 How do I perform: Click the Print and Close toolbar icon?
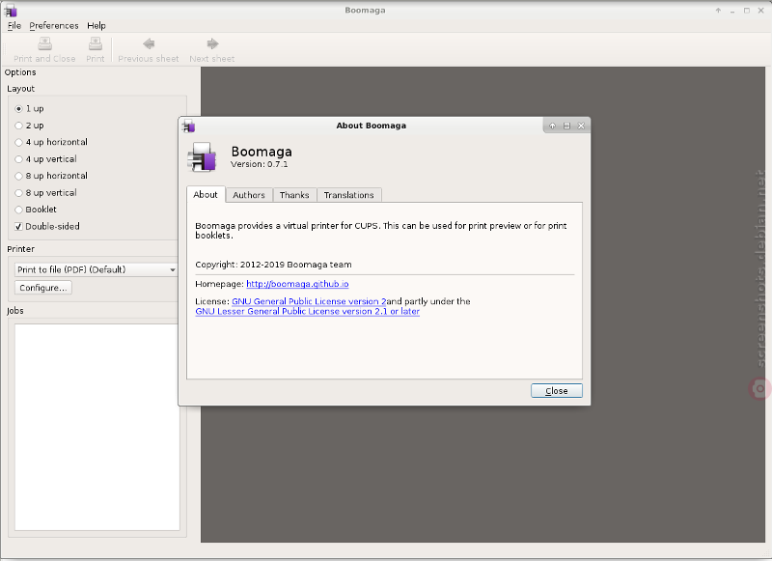click(x=44, y=43)
